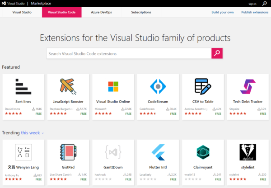Select the Visual Studio Code tab
The width and height of the screenshot is (271, 188).
(x=62, y=12)
